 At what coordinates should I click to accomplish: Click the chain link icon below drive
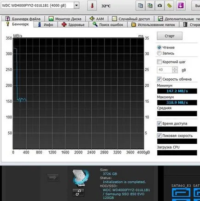[78, 193]
